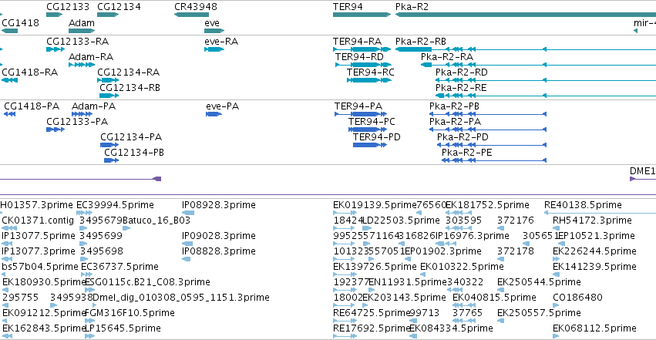This screenshot has width=656, height=340.
Task: Select the TER94 gene bar
Action: pyautogui.click(x=362, y=15)
